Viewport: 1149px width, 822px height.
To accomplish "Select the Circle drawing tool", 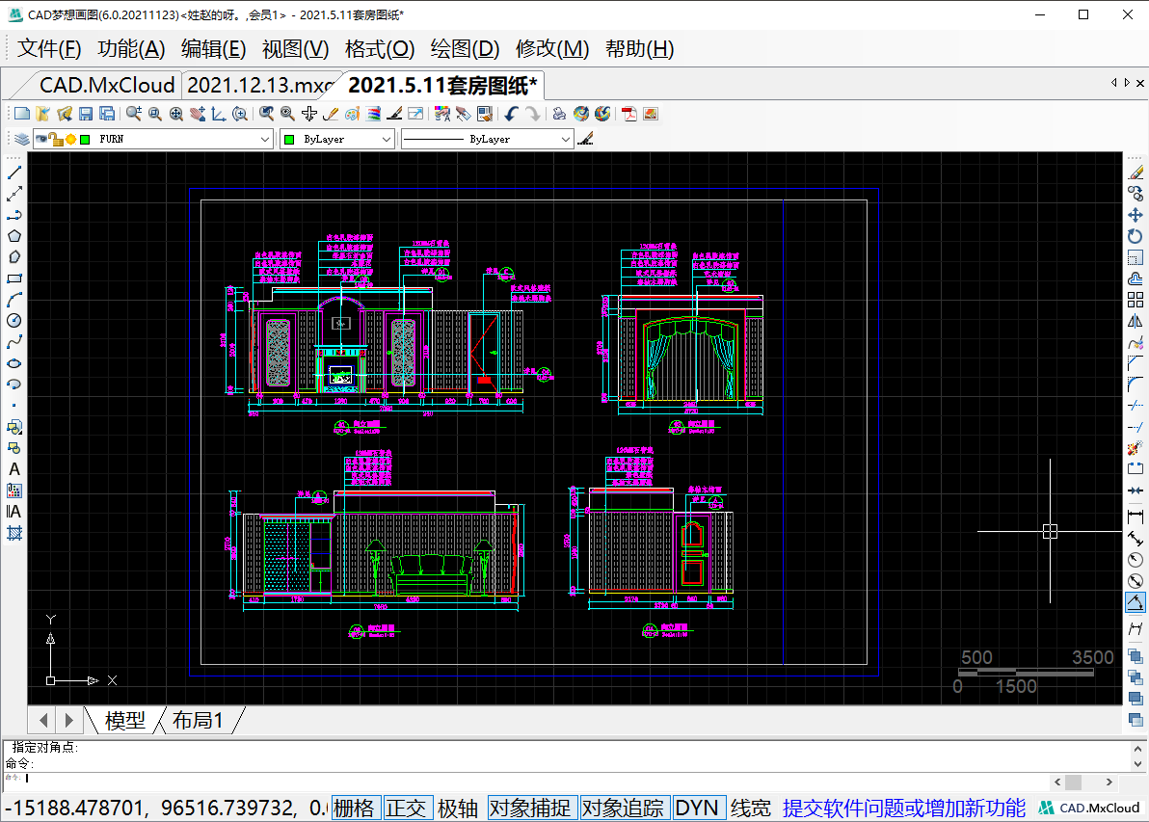I will 13,321.
